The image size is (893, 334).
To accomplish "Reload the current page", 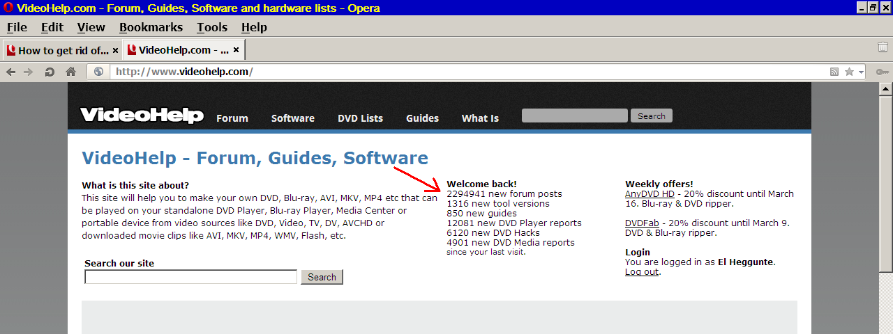I will (x=50, y=72).
